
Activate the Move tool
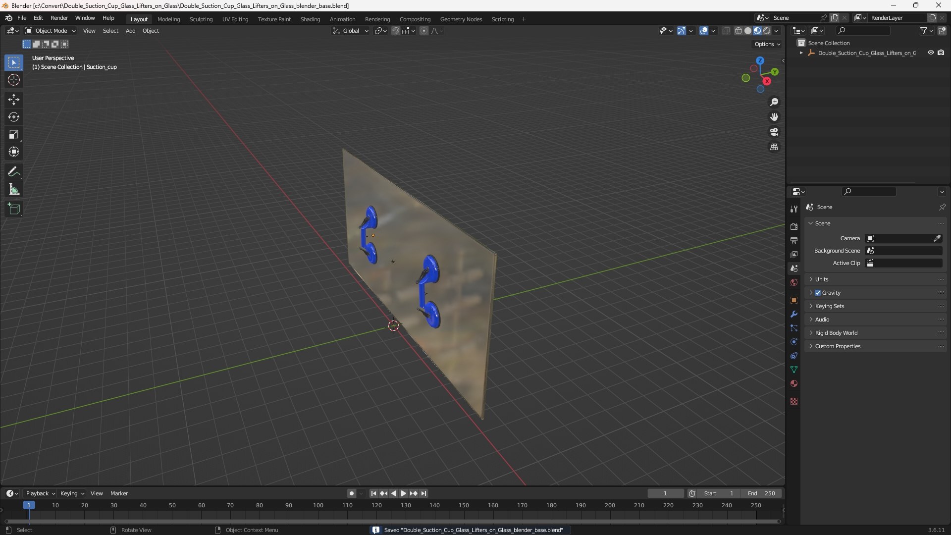14,100
